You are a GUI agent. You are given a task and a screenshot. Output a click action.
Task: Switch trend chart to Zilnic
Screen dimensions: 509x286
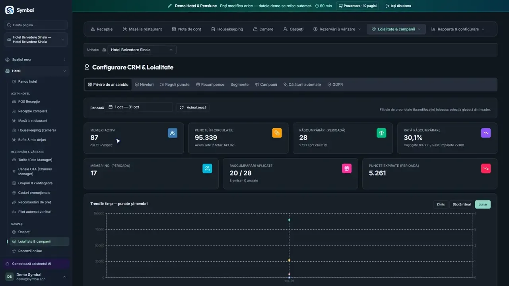(x=441, y=204)
